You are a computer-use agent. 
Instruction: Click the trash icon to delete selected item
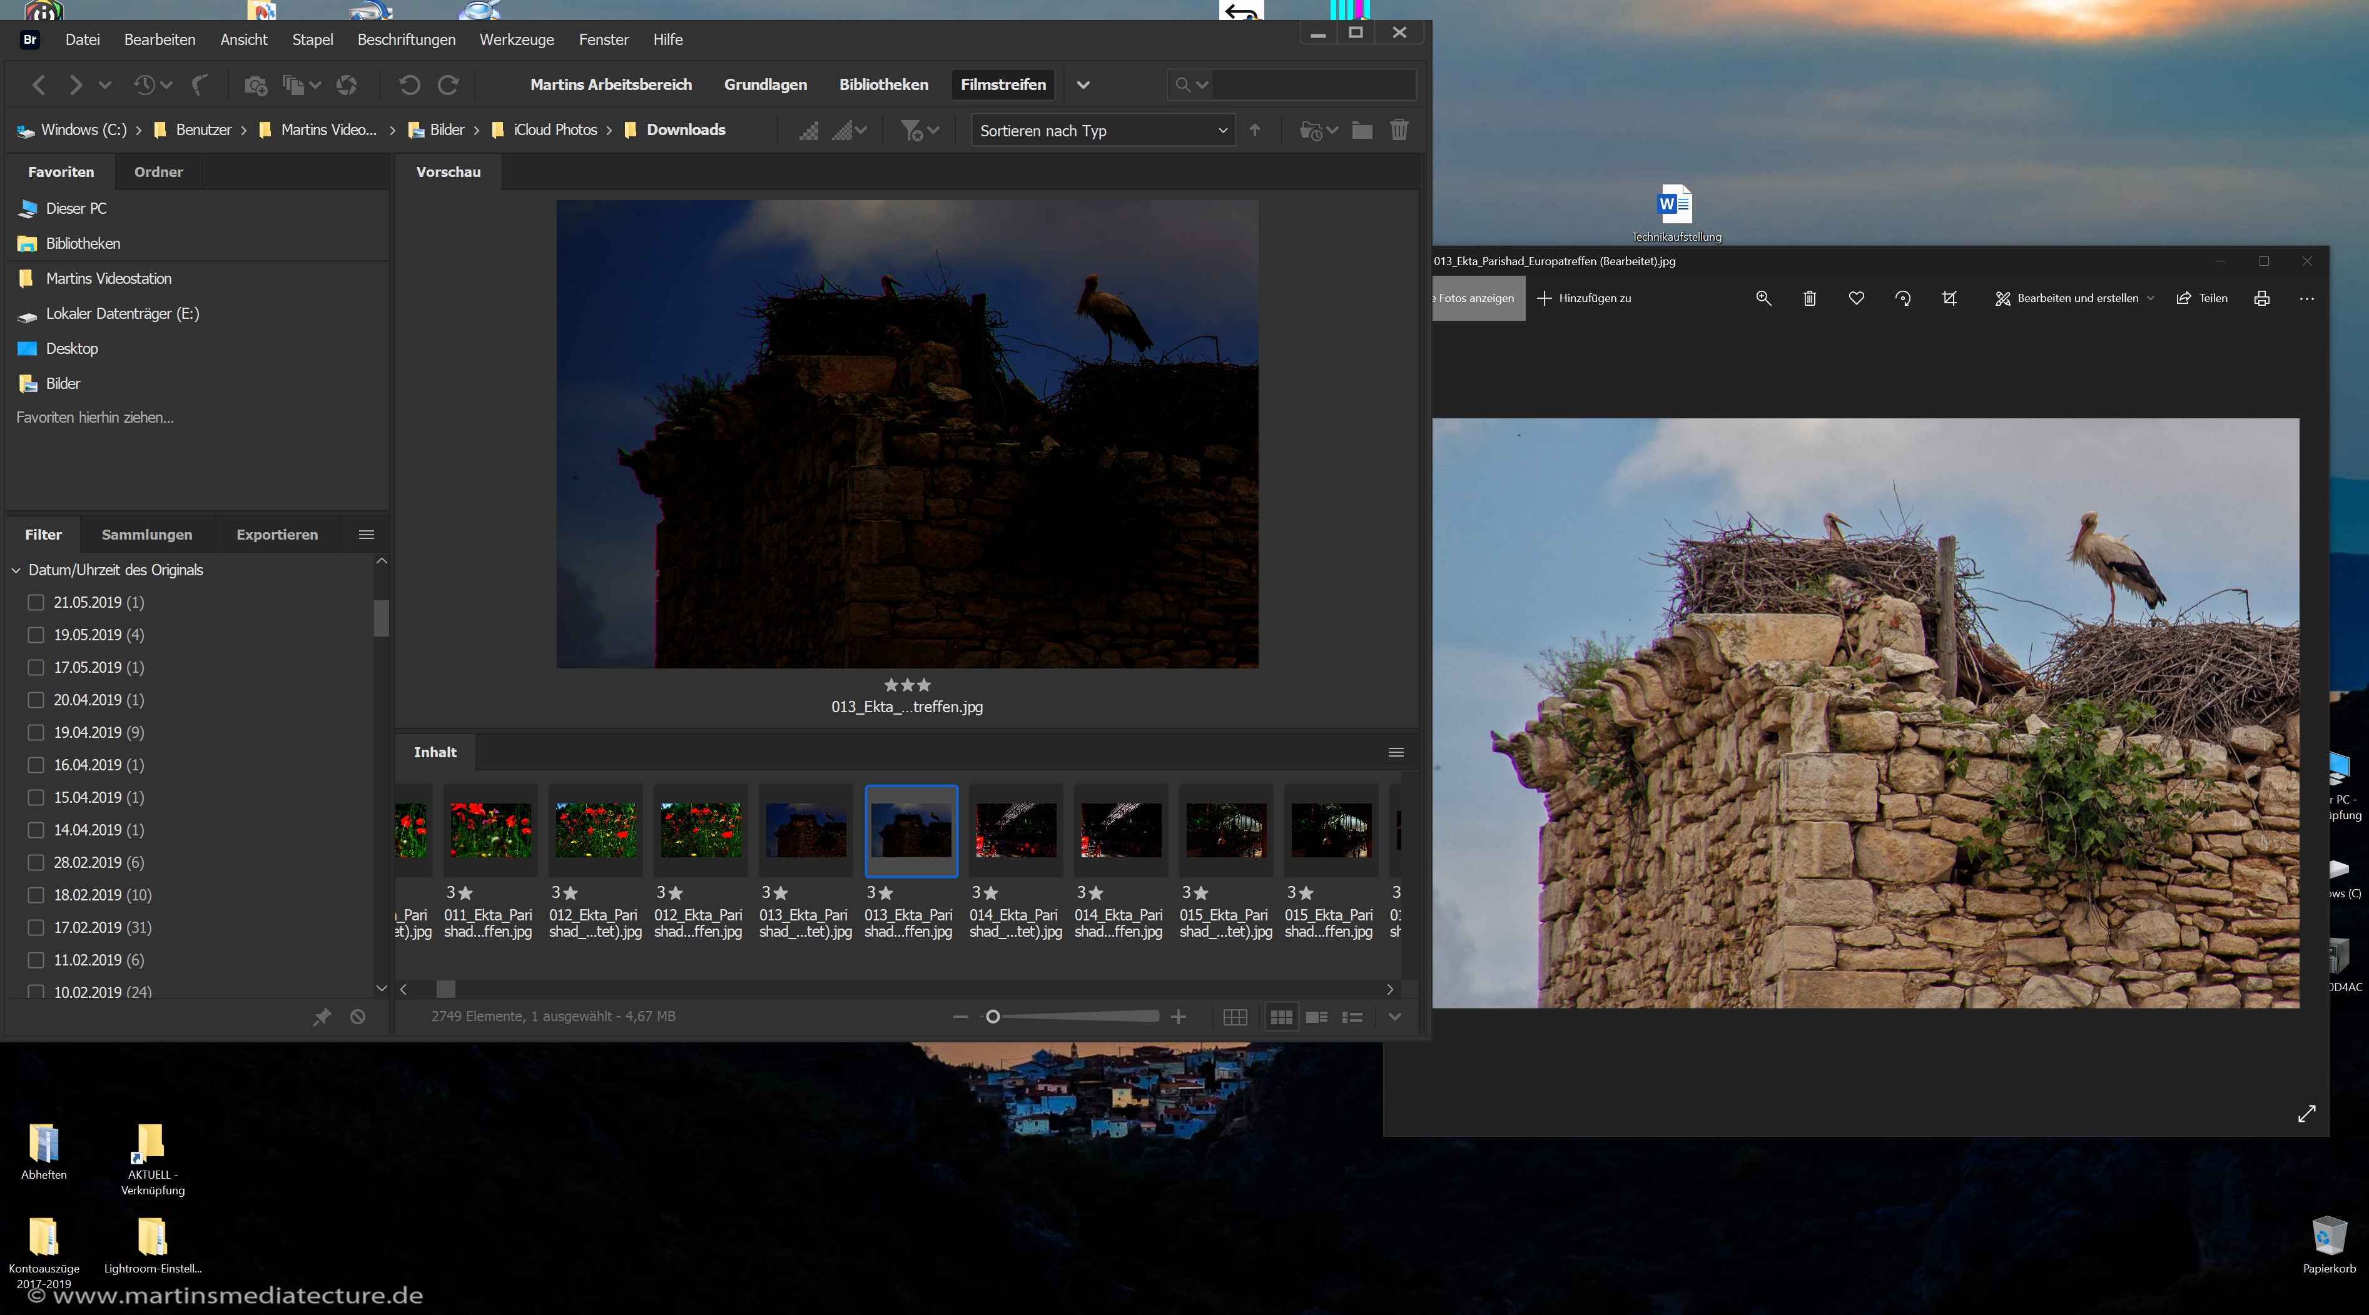[x=1400, y=129]
